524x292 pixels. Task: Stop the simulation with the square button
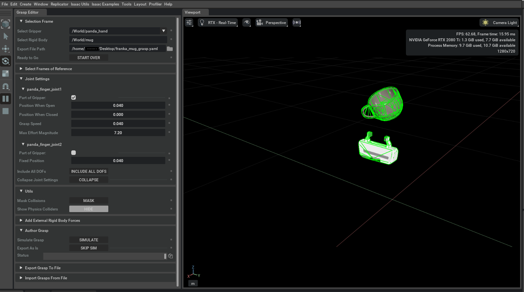click(6, 111)
